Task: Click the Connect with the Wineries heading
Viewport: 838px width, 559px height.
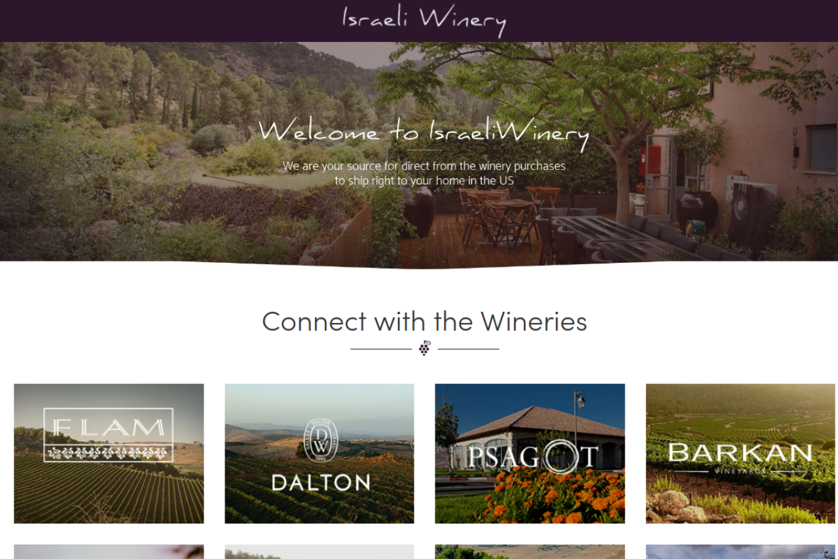Action: point(424,321)
